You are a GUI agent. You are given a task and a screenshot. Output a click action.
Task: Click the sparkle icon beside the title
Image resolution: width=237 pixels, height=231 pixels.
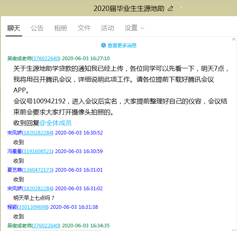pos(181,8)
